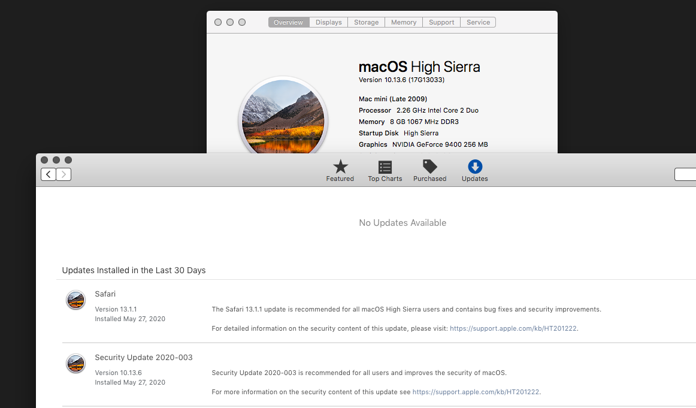Open the Safari update HT201222 support link
696x408 pixels.
[513, 328]
